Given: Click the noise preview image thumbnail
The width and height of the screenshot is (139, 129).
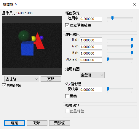Looking at the screenshot, I should 32,45.
